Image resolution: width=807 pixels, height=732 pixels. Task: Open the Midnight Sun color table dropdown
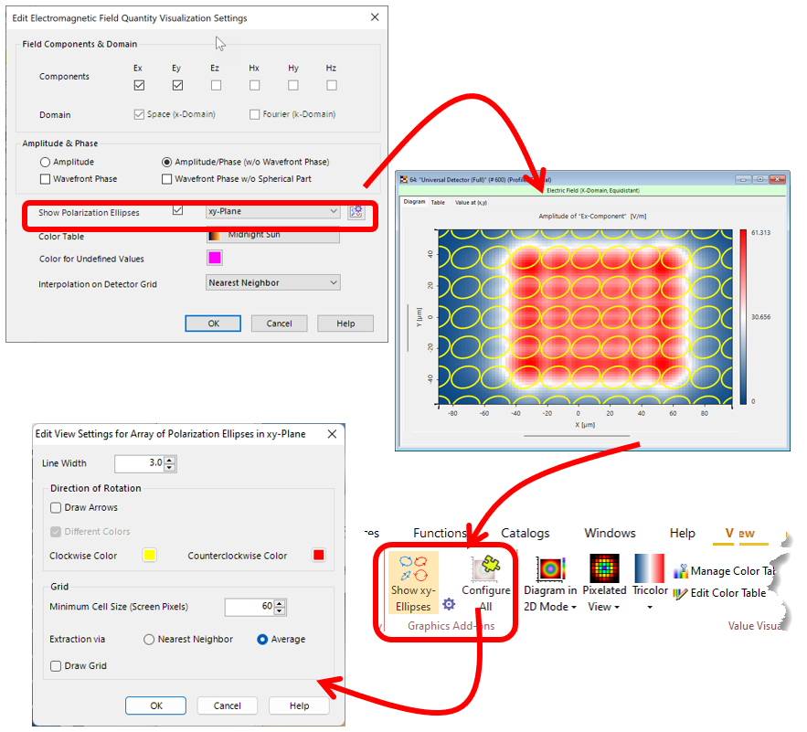[272, 235]
